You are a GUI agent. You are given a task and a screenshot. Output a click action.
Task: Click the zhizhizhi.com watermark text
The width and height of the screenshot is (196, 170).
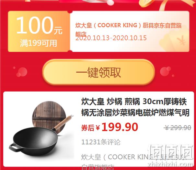pos(170,164)
